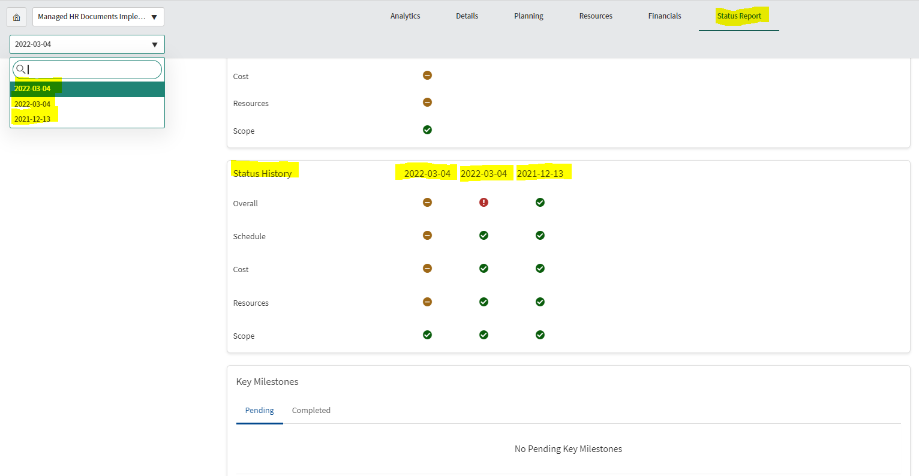Focus the date dropdown search field

[93, 70]
